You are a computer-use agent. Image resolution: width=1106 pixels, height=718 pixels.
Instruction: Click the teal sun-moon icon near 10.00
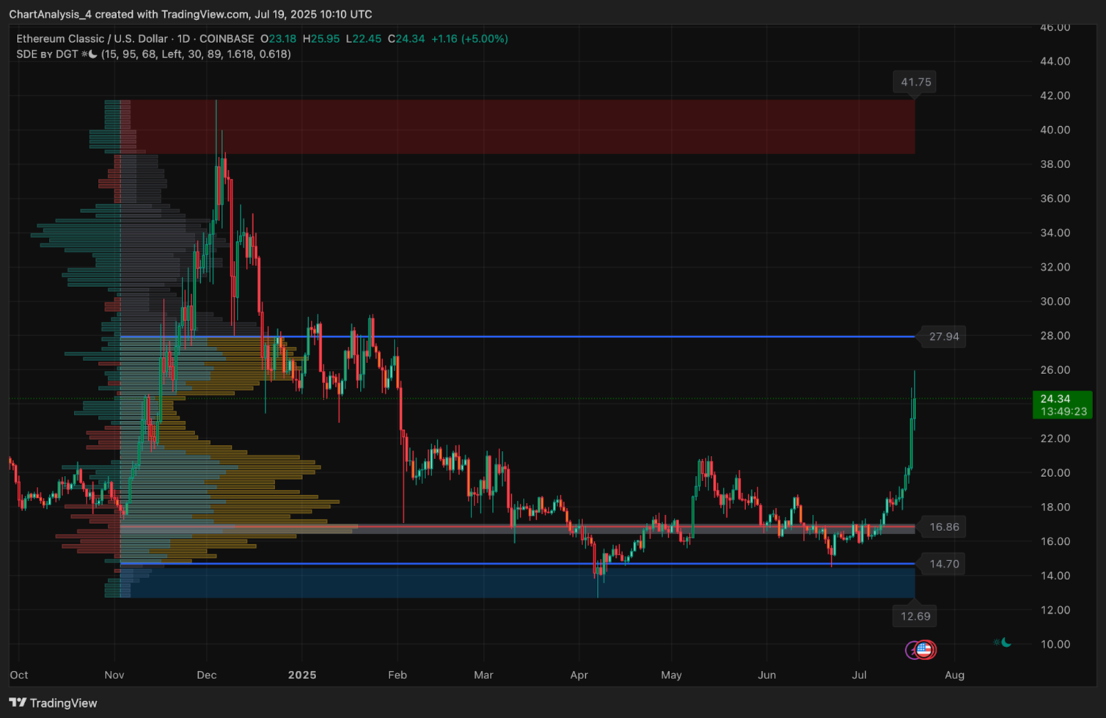coord(1002,643)
